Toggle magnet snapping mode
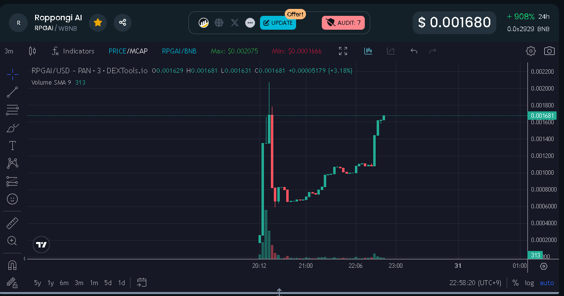This screenshot has width=564, height=296. (12, 265)
